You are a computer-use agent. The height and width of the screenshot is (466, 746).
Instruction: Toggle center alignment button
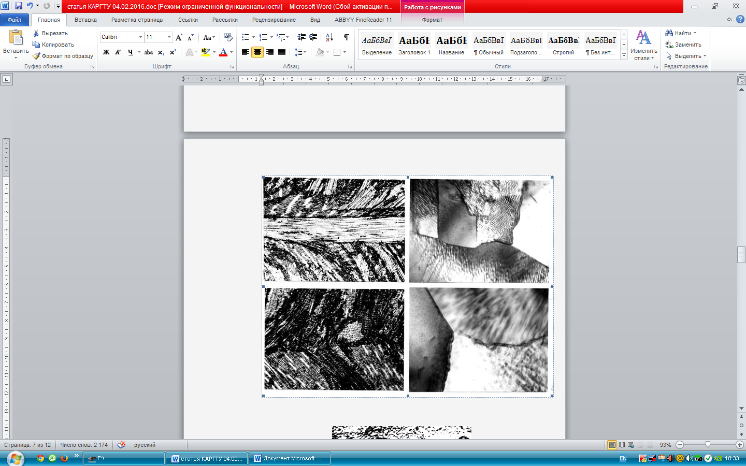point(257,52)
